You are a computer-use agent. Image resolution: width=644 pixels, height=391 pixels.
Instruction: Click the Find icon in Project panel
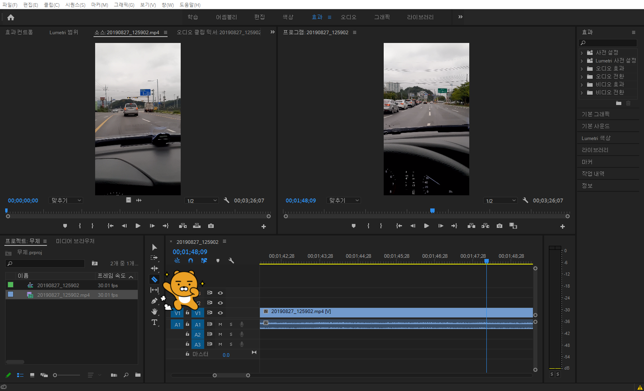(126, 375)
